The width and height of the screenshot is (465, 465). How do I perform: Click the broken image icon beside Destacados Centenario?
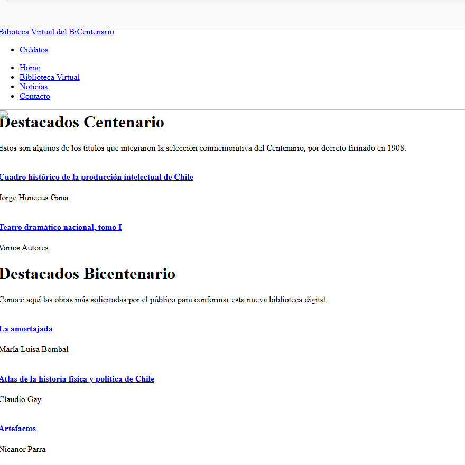pyautogui.click(x=3, y=114)
